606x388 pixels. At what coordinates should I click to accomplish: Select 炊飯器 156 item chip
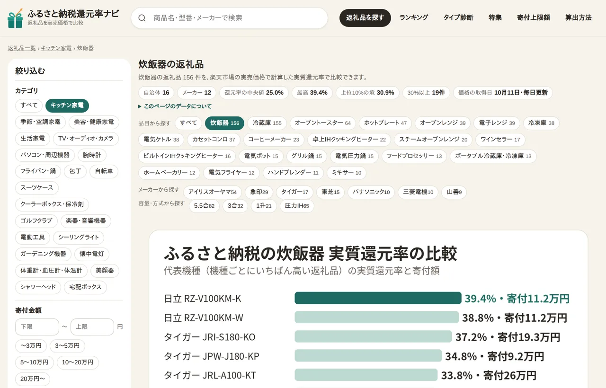[x=224, y=123]
